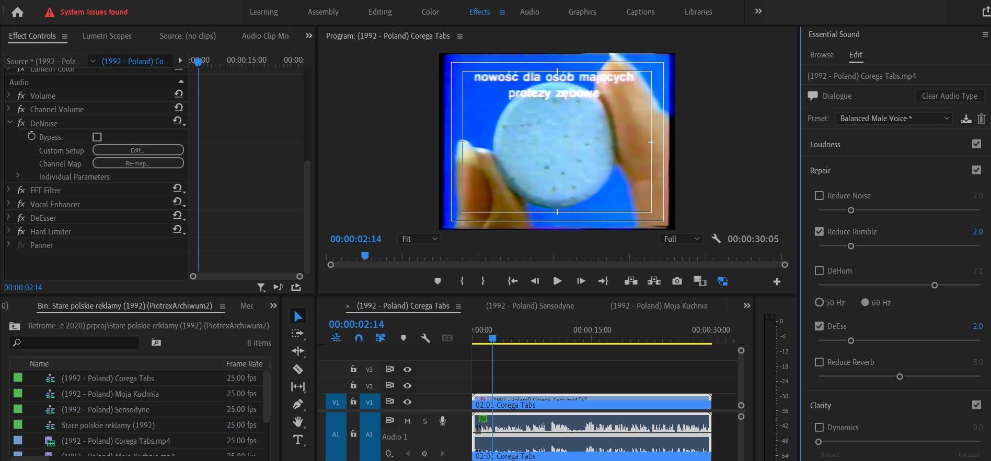Expand Individual Parameters under DeNoise
Image resolution: width=991 pixels, height=461 pixels.
pos(18,176)
